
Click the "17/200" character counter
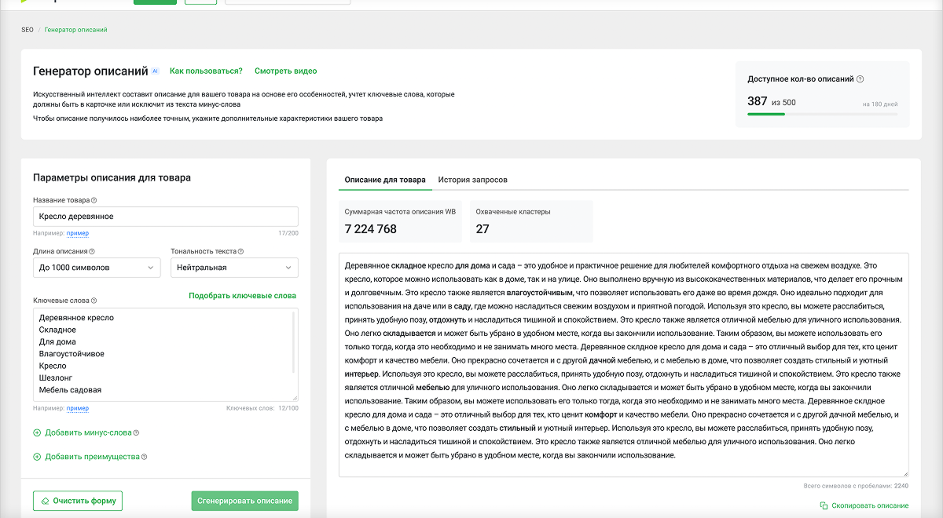[x=288, y=233]
